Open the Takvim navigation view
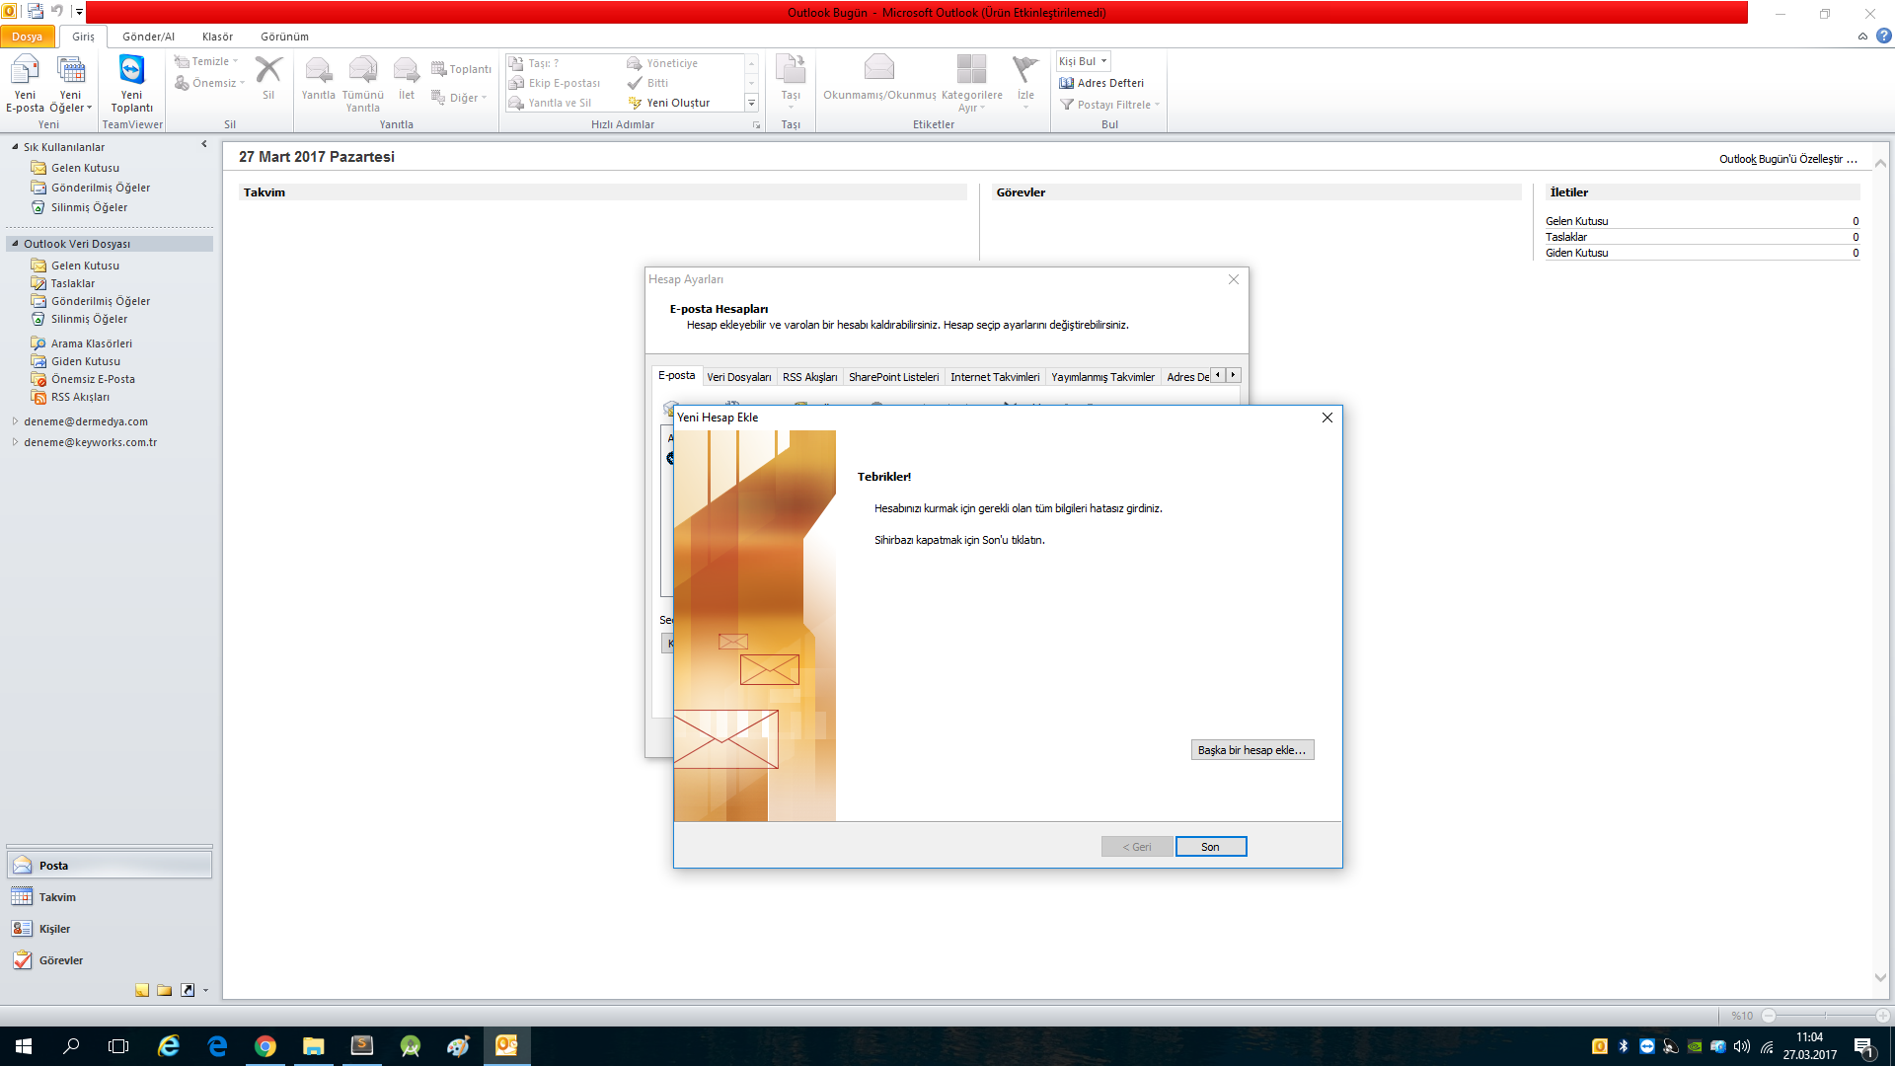 click(x=110, y=897)
